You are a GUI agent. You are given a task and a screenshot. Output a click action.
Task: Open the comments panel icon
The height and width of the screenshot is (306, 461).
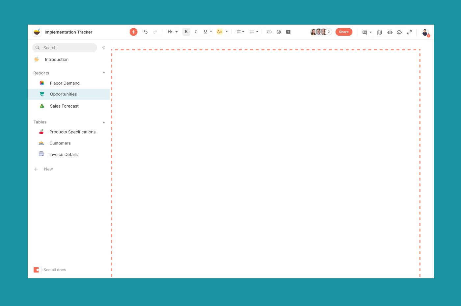365,32
